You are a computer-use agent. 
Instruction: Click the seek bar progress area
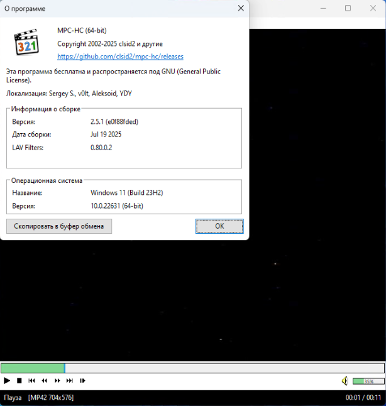tap(193, 368)
